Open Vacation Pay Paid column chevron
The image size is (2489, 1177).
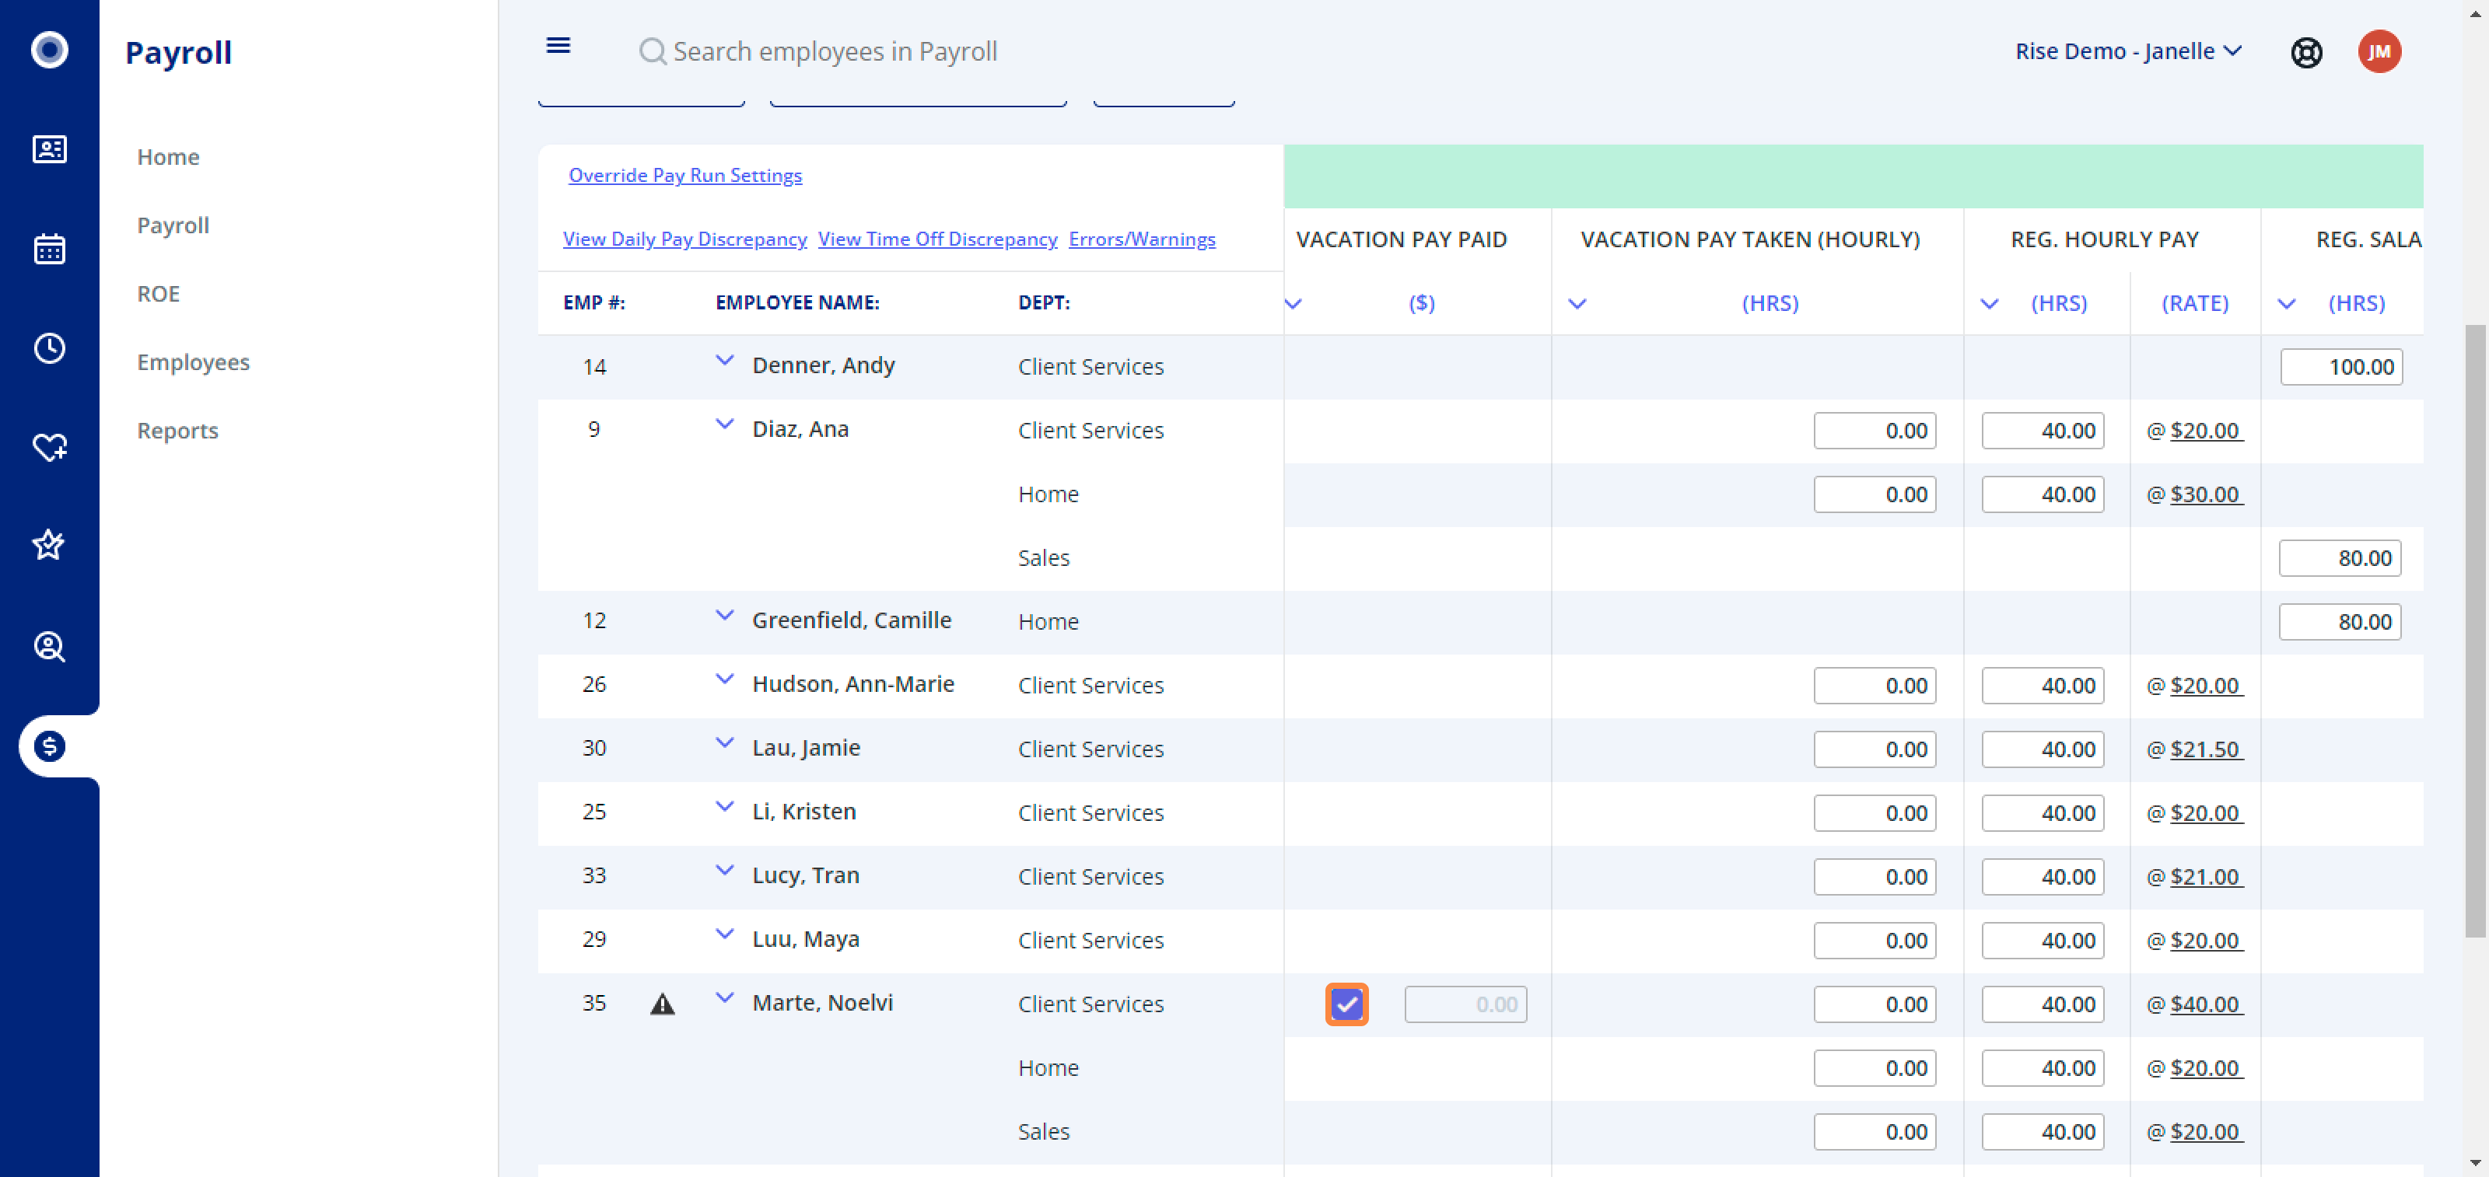1293,304
